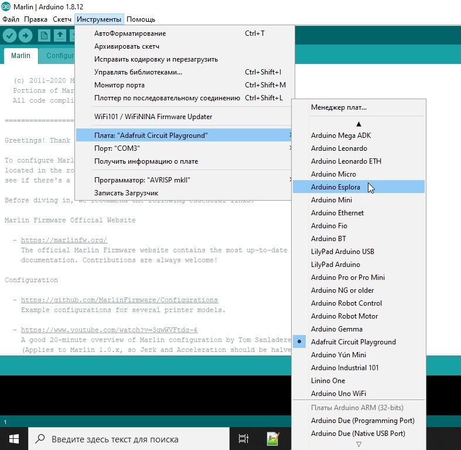
Task: Select Получить информацию о плате
Action: 185,161
